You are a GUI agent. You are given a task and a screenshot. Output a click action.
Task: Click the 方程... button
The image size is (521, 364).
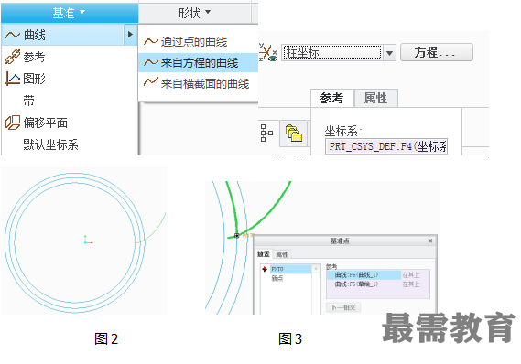coord(436,52)
